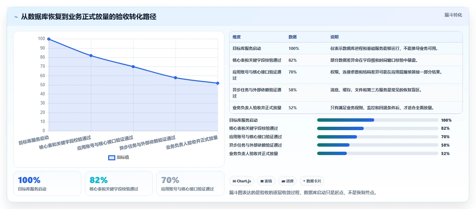The image size is (476, 209).
Task: Click the 100% value in the table
Action: tap(294, 49)
